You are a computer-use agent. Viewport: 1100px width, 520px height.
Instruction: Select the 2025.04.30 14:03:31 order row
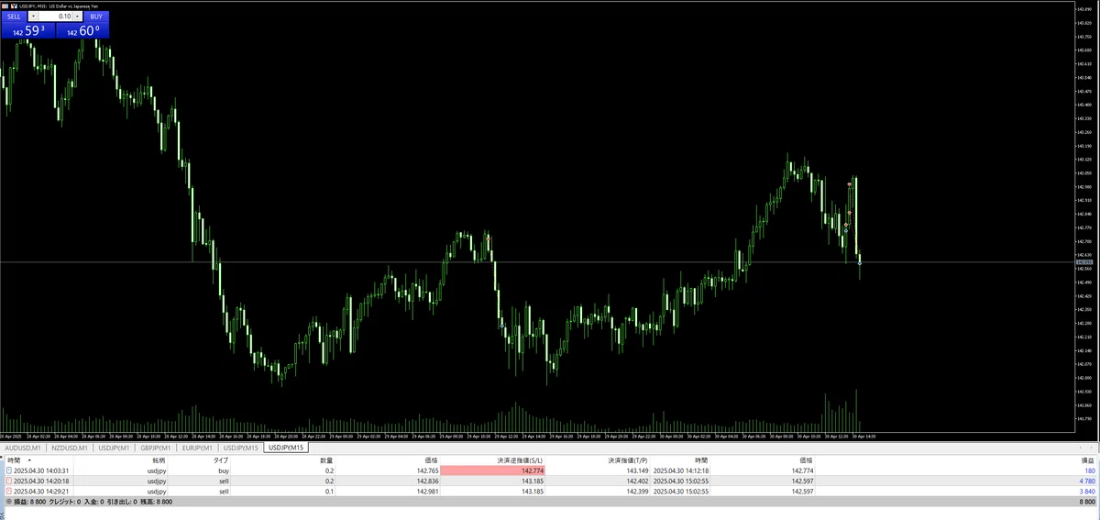pos(550,470)
